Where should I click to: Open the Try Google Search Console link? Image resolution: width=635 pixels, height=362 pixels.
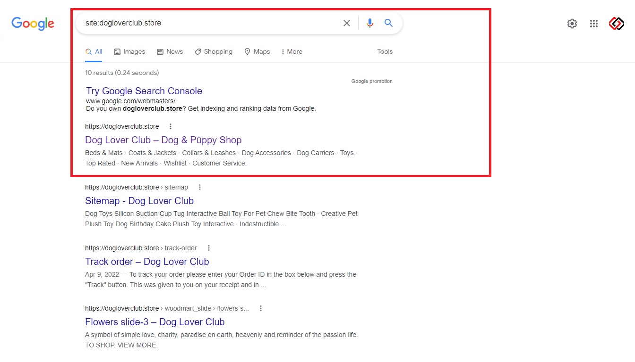[144, 91]
